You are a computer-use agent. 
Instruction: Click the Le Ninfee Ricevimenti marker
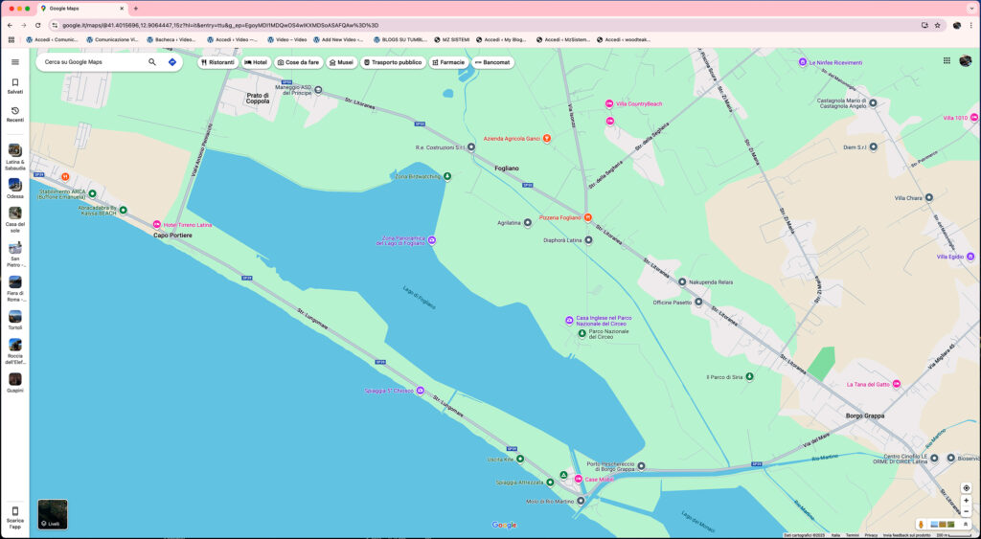click(x=803, y=62)
